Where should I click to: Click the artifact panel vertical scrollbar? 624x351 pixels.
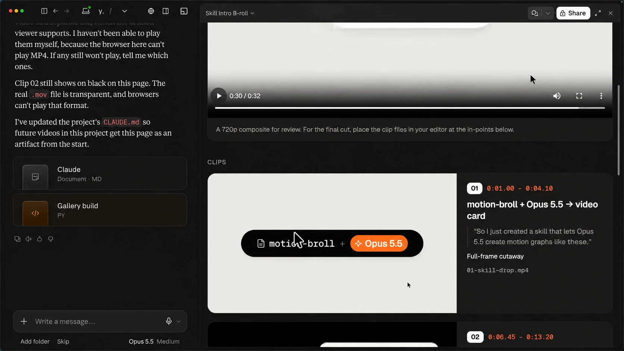618,130
